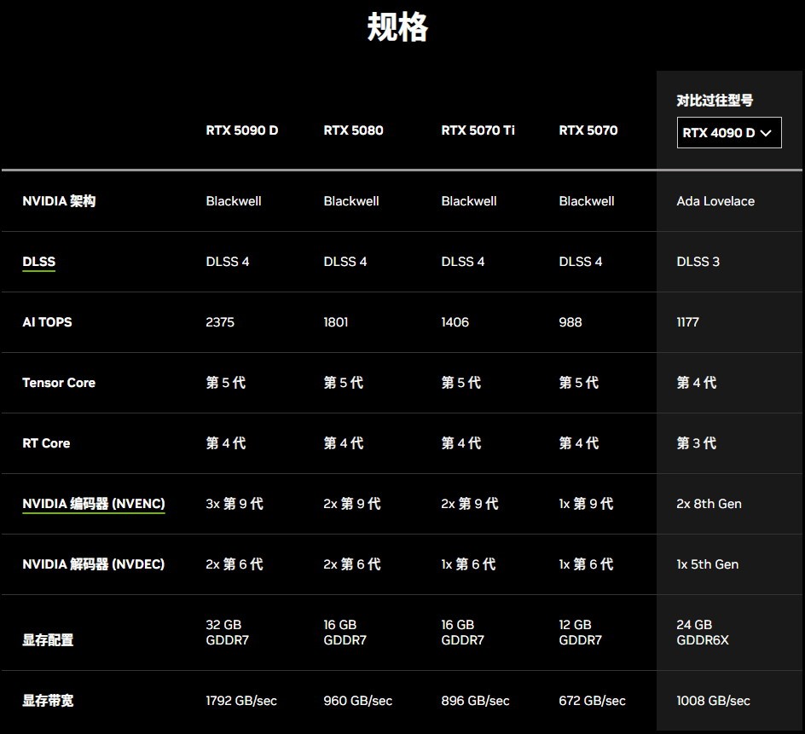
Task: Click the Blackwell value under RTX 5090 D
Action: [233, 201]
